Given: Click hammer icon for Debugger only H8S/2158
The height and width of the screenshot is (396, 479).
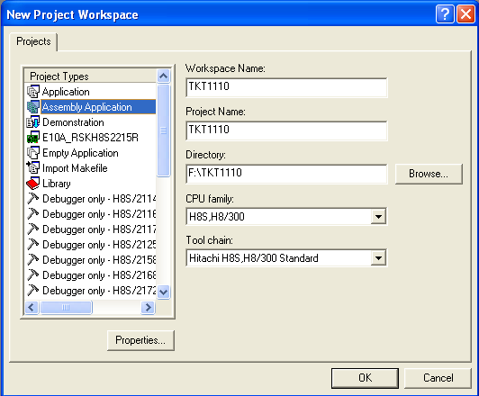Looking at the screenshot, I should [33, 259].
